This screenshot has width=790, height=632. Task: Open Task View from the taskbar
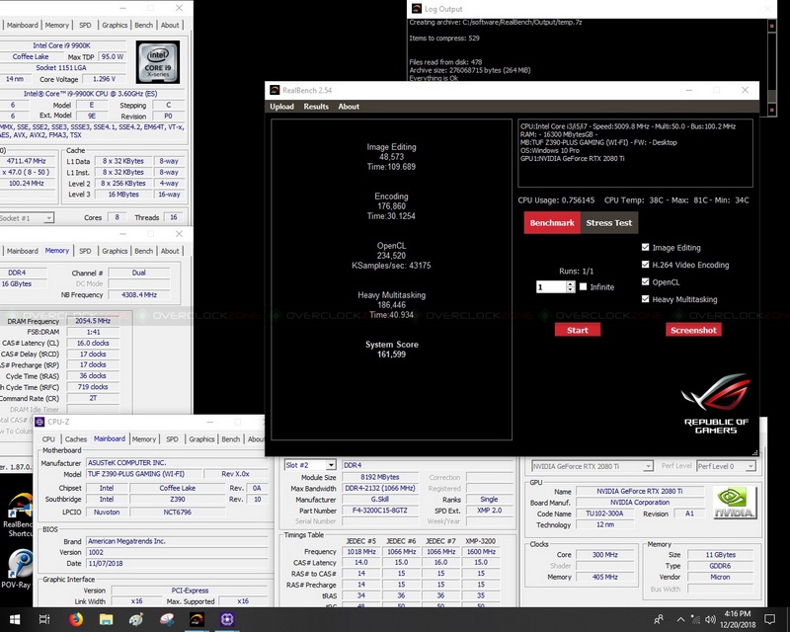click(44, 619)
